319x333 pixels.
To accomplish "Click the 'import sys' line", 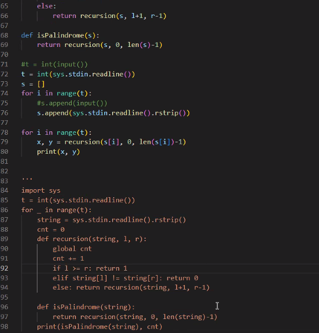I will point(41,191).
